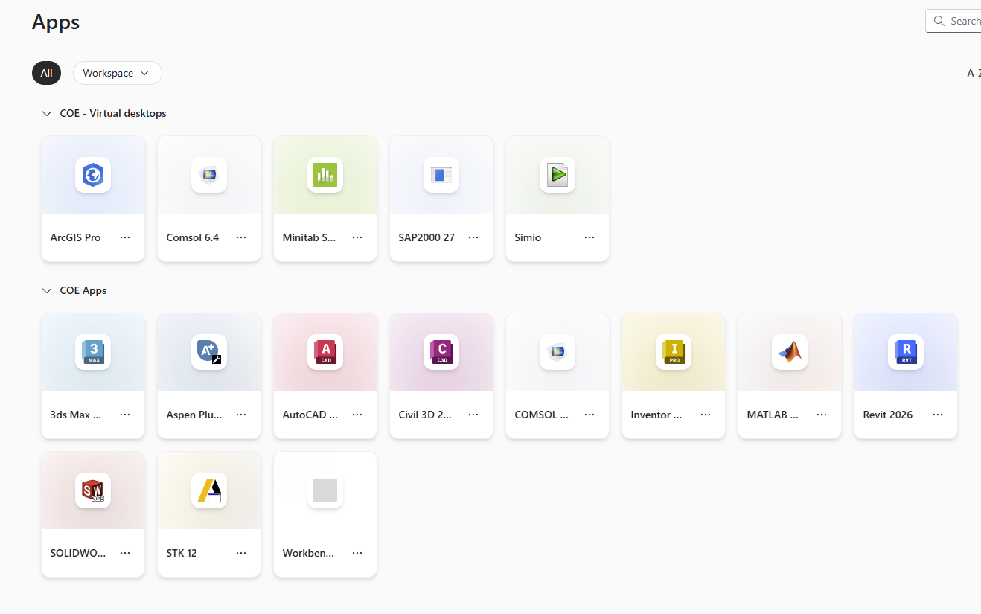981x614 pixels.
Task: Show the ellipsis menu for STK 12
Action: click(x=241, y=553)
